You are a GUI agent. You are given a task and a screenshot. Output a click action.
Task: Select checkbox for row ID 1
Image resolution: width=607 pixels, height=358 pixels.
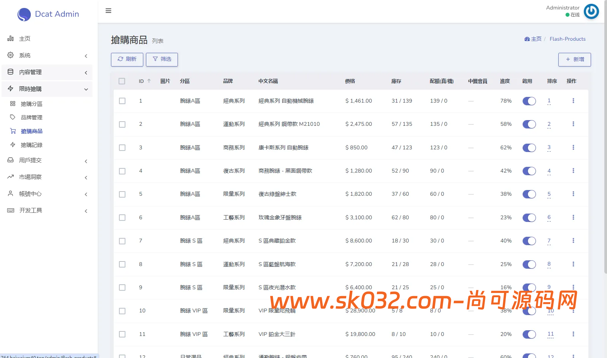(x=122, y=101)
